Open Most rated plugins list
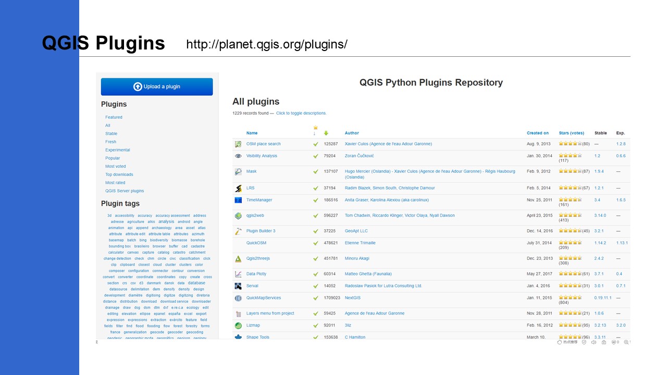Viewport: 667px width, 375px height. tap(115, 183)
